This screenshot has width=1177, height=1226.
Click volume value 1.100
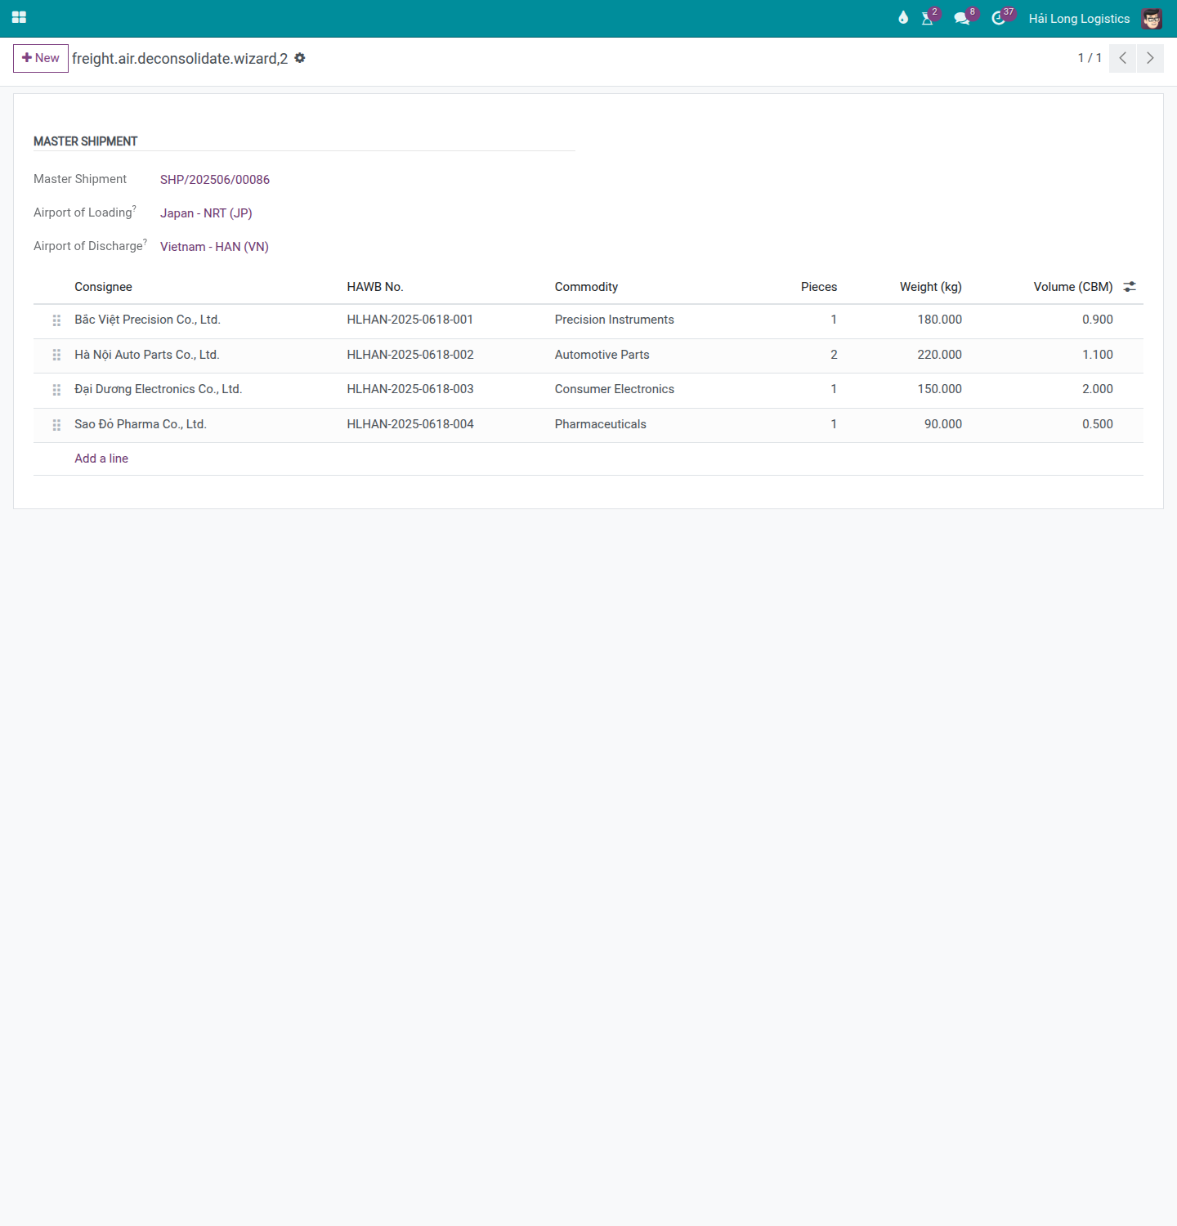(1098, 355)
